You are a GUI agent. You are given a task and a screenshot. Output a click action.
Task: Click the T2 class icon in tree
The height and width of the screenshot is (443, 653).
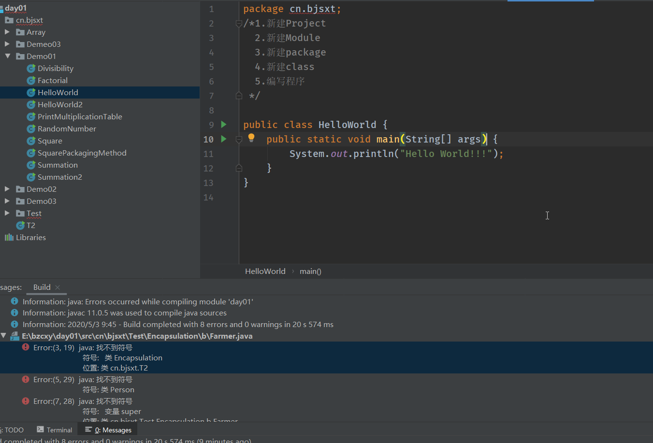(x=20, y=226)
